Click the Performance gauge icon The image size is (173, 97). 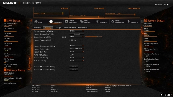pos(51,22)
